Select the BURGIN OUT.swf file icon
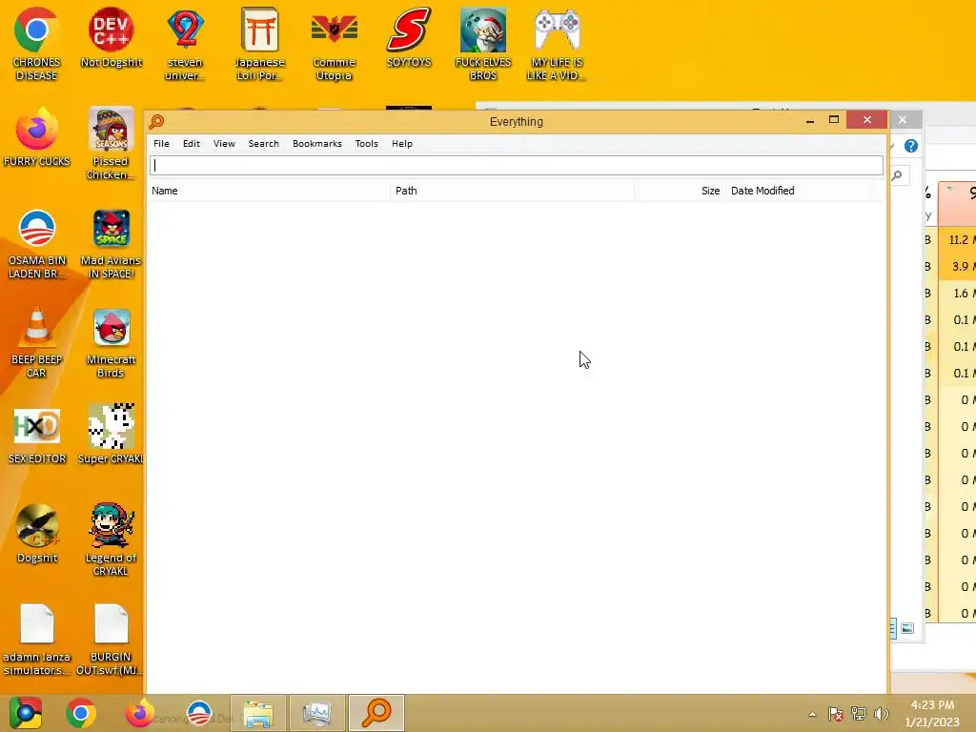The height and width of the screenshot is (732, 976). coord(111,639)
